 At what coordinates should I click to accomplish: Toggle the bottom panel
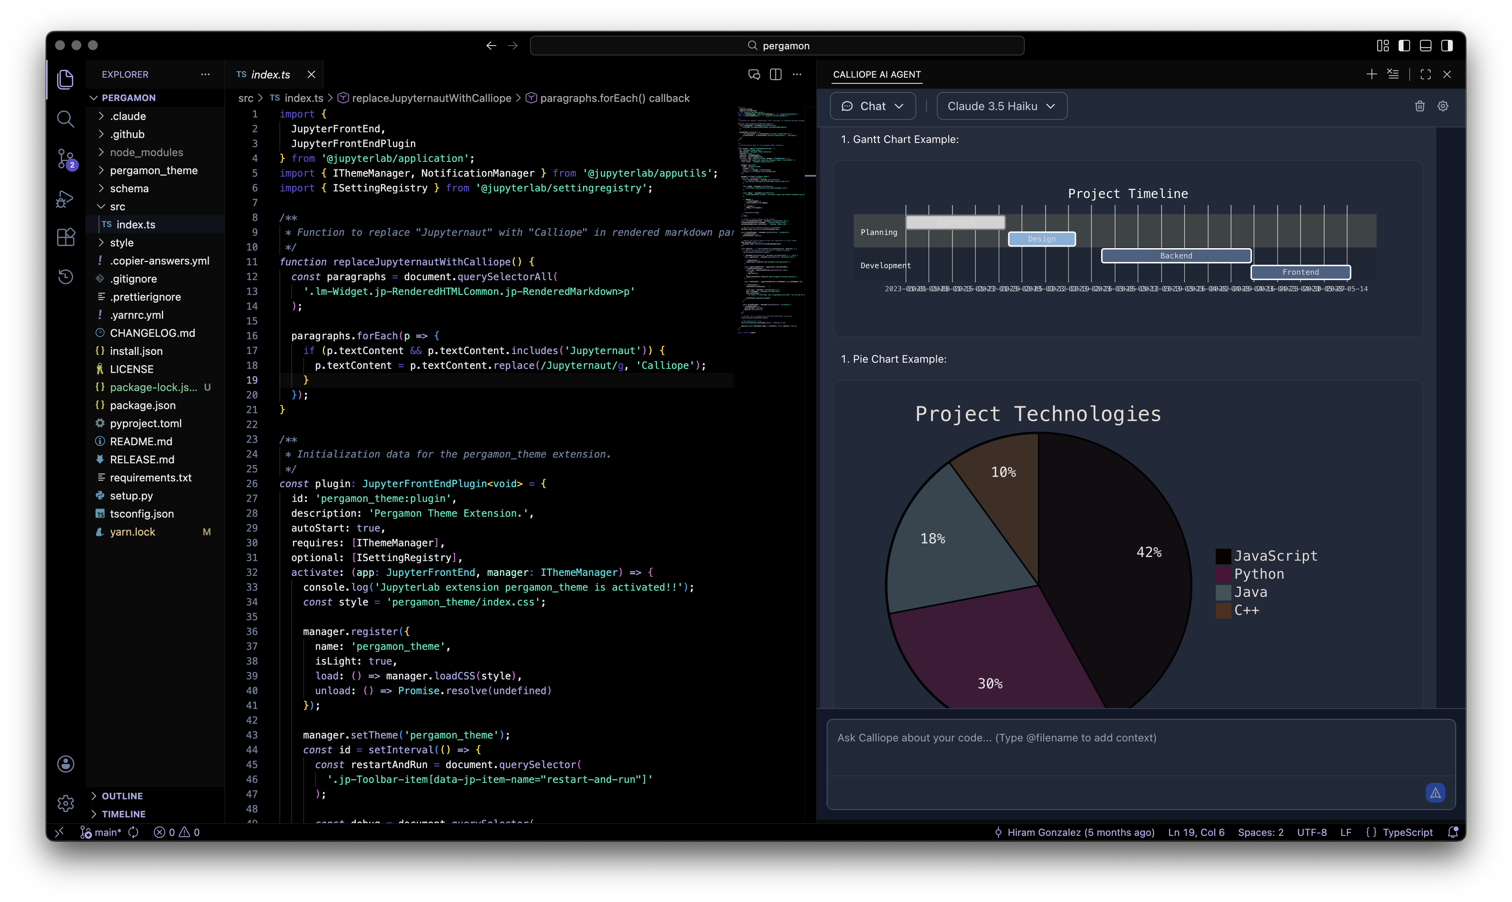(x=1426, y=46)
